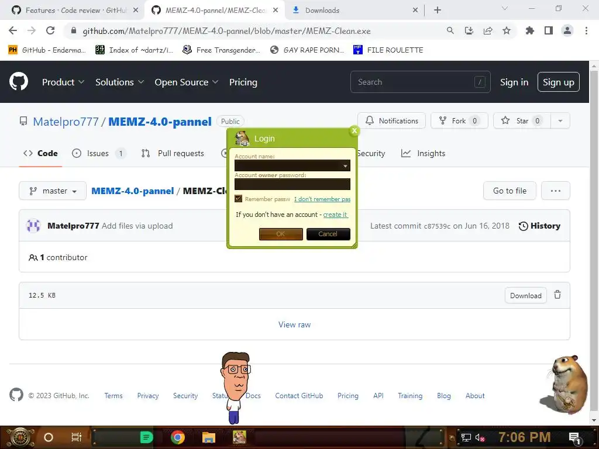Open the three-dot file actions menu
Viewport: 599px width, 449px height.
(x=556, y=191)
